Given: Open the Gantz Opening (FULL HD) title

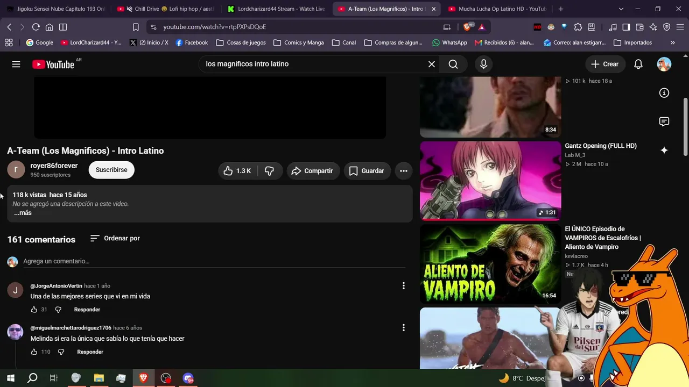Looking at the screenshot, I should coord(601,146).
